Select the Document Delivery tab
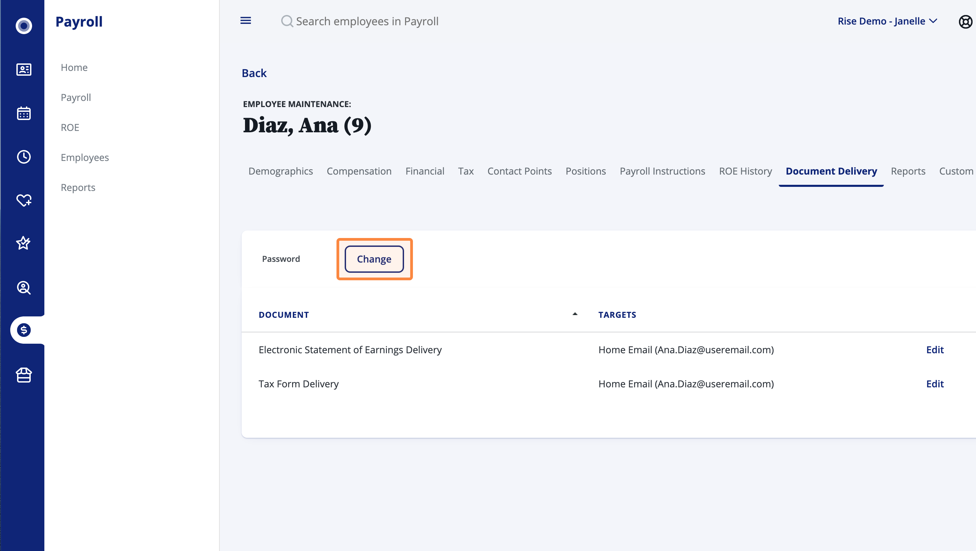976x551 pixels. click(x=831, y=171)
